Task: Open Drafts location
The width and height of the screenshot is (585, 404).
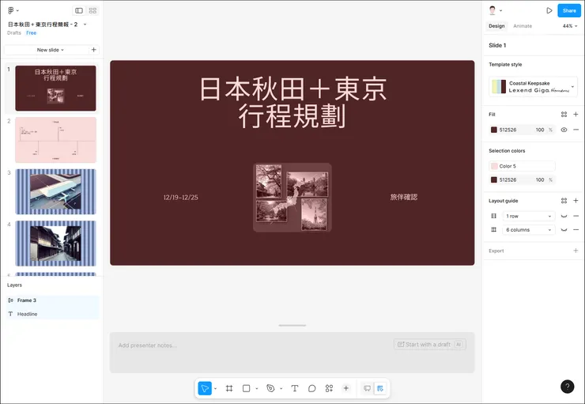Action: click(14, 33)
